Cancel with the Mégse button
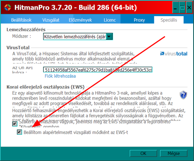 [174, 153]
